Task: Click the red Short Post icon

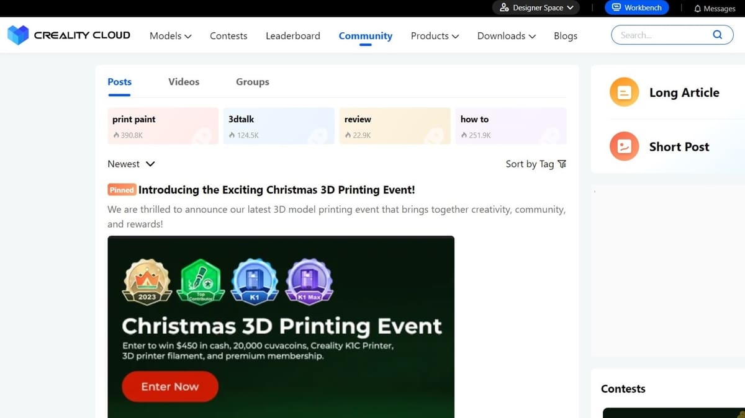Action: [x=624, y=146]
